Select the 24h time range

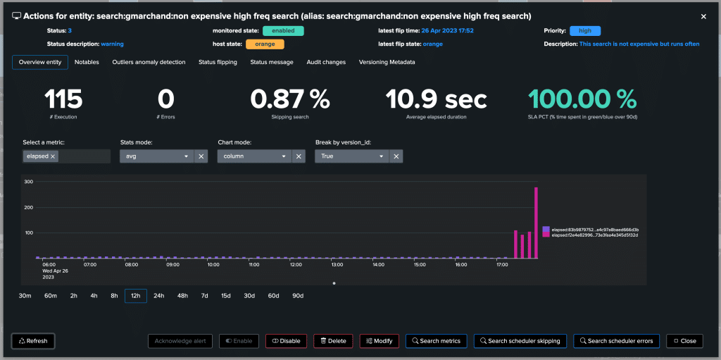(158, 296)
